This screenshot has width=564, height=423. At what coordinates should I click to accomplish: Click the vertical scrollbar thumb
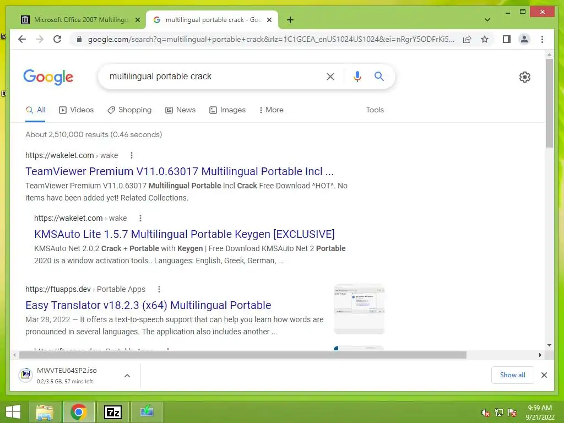pyautogui.click(x=549, y=103)
